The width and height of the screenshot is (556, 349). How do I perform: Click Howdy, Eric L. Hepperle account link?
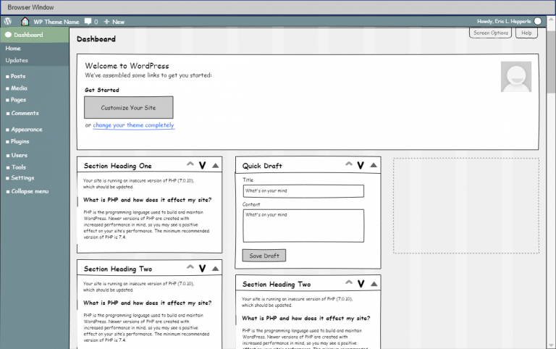coord(504,21)
